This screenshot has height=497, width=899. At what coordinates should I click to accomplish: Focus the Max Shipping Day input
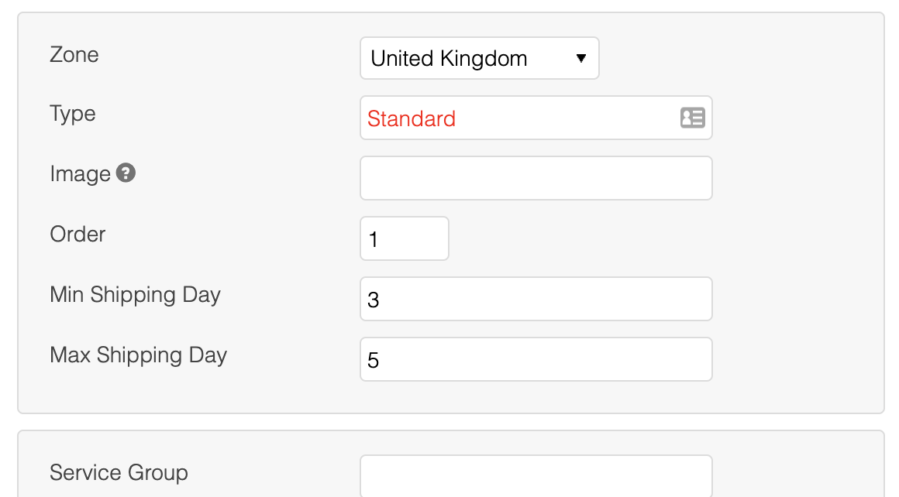point(536,359)
